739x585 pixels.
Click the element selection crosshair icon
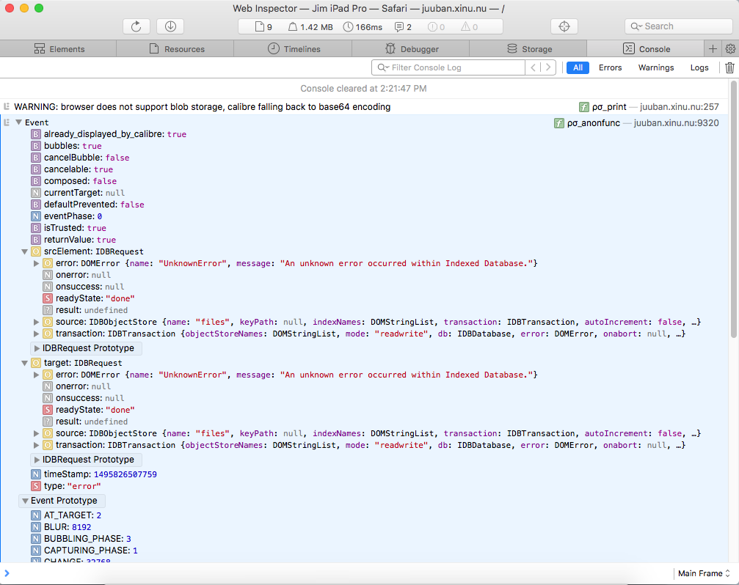click(564, 26)
